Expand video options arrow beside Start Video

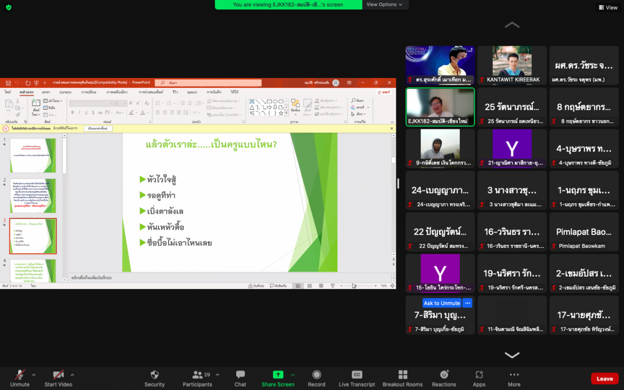[72, 374]
